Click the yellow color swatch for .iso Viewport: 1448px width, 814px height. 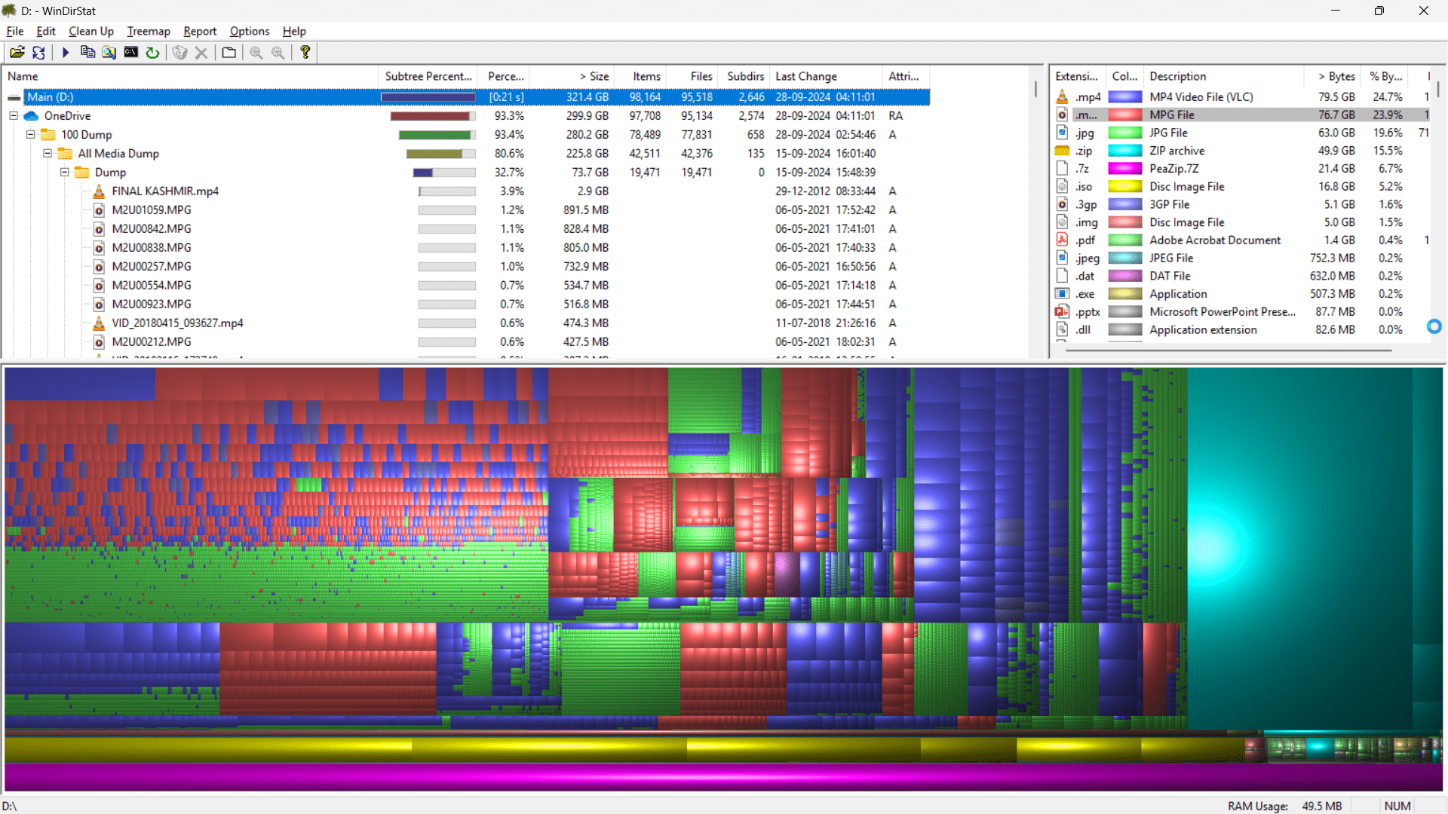coord(1124,186)
